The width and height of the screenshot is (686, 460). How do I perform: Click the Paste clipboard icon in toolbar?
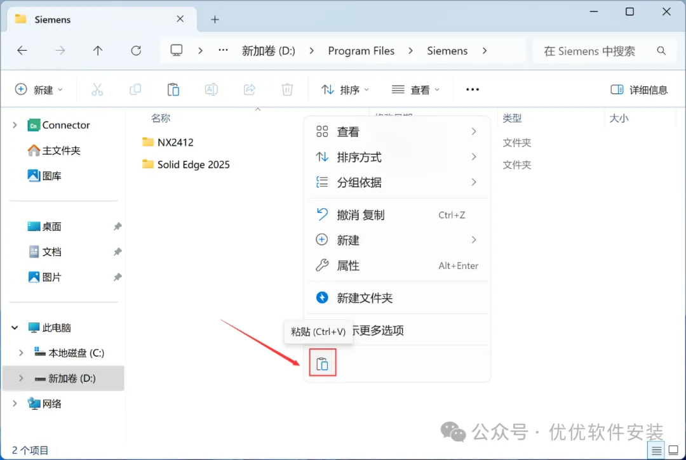[173, 90]
